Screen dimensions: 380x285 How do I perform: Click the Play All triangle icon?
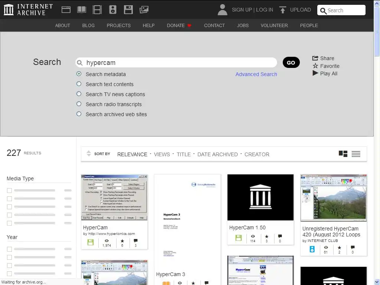point(315,73)
